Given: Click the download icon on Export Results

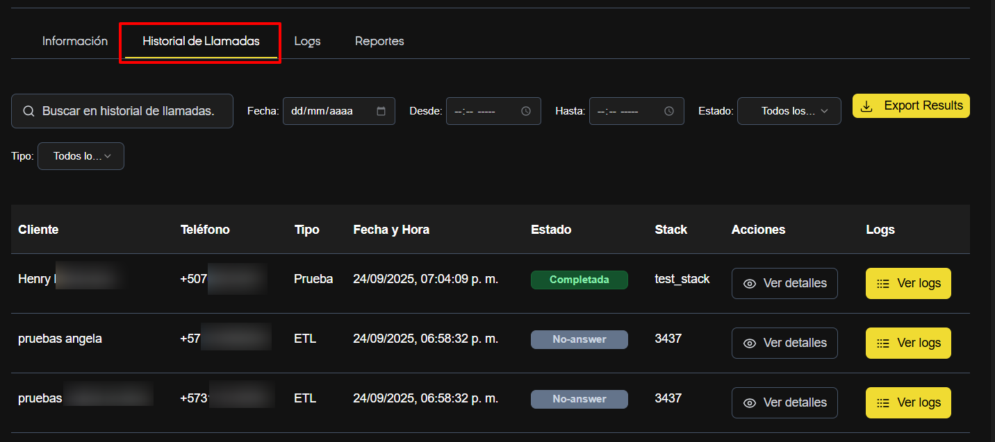Looking at the screenshot, I should [x=866, y=106].
